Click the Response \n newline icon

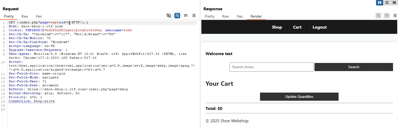(x=387, y=15)
